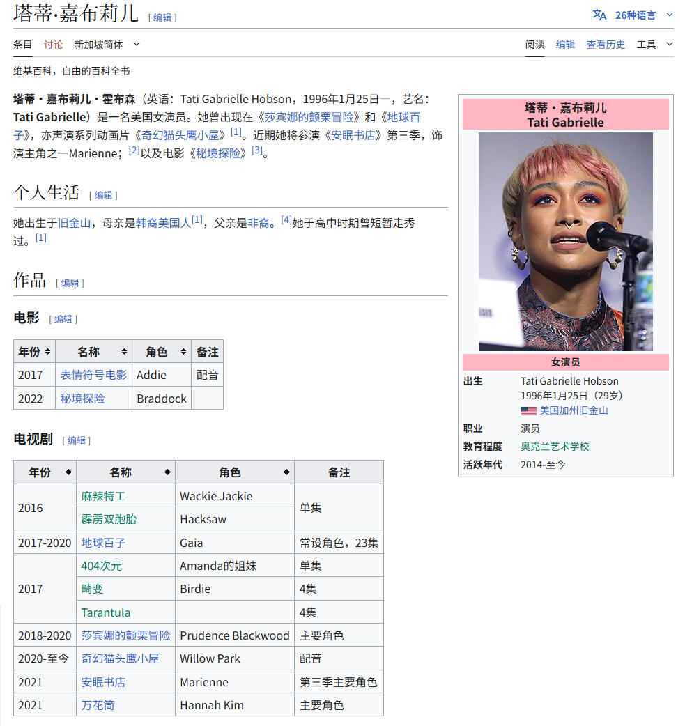The width and height of the screenshot is (685, 726).
Task: Sort the film table by 年份
Action: (34, 352)
